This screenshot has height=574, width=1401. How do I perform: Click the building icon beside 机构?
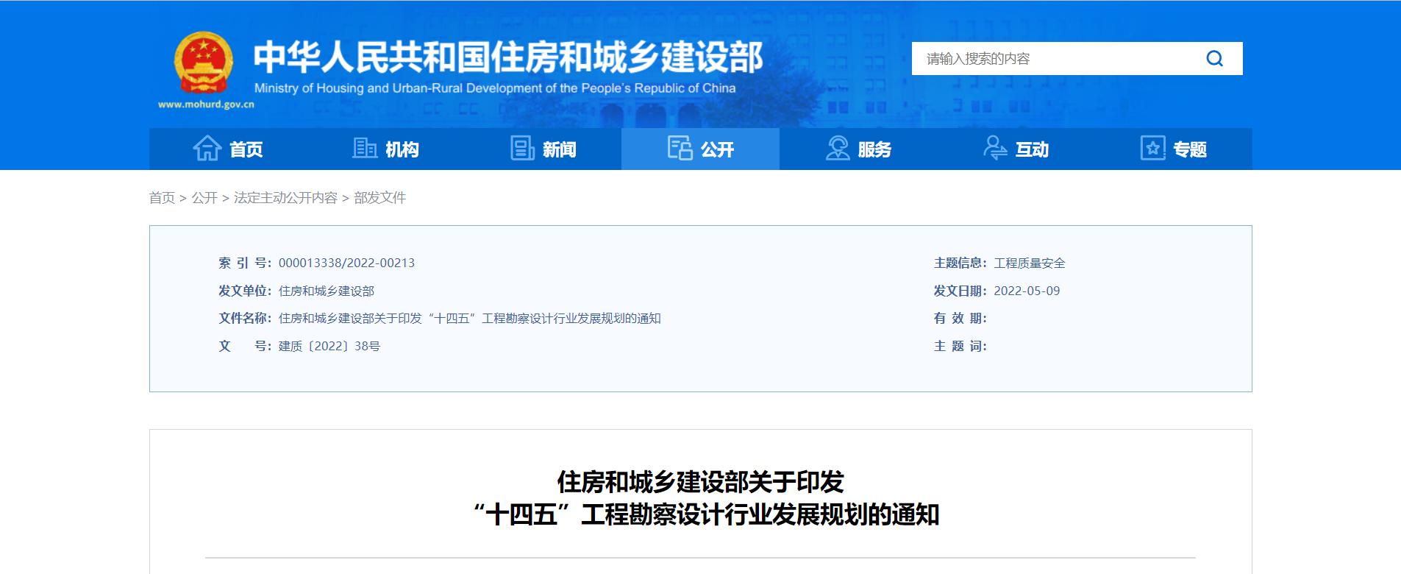coord(365,149)
